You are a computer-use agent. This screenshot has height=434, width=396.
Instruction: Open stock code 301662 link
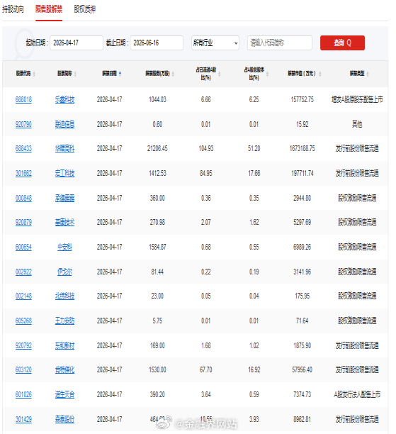23,174
